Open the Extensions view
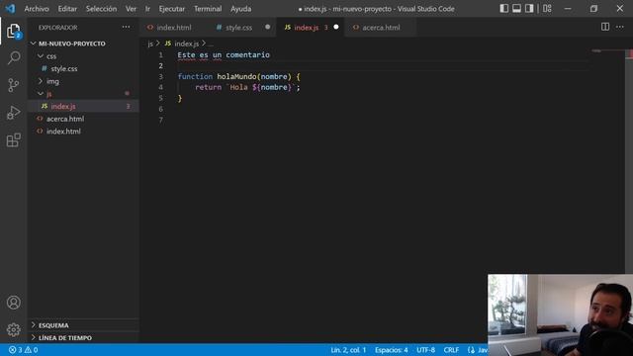633x356 pixels. click(x=13, y=140)
